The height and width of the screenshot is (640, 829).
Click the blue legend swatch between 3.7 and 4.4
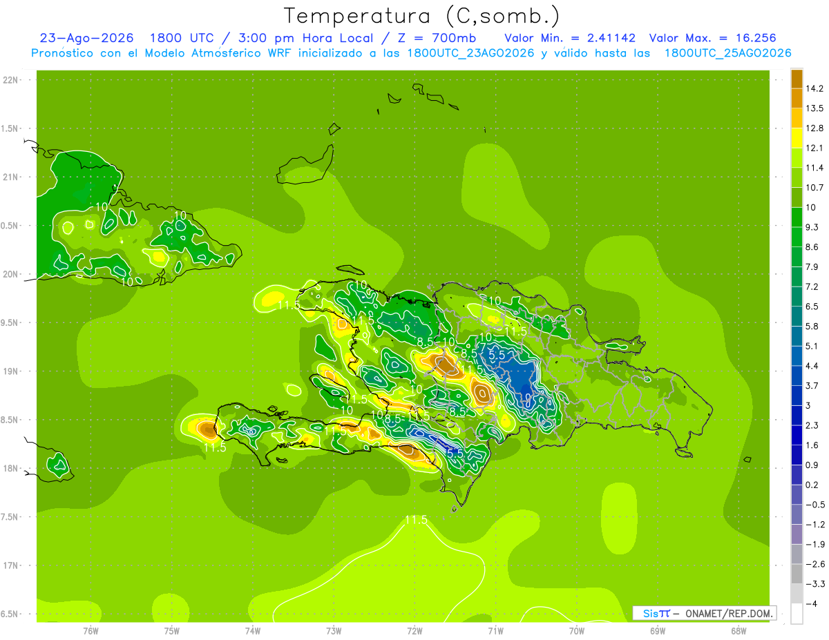coord(797,376)
